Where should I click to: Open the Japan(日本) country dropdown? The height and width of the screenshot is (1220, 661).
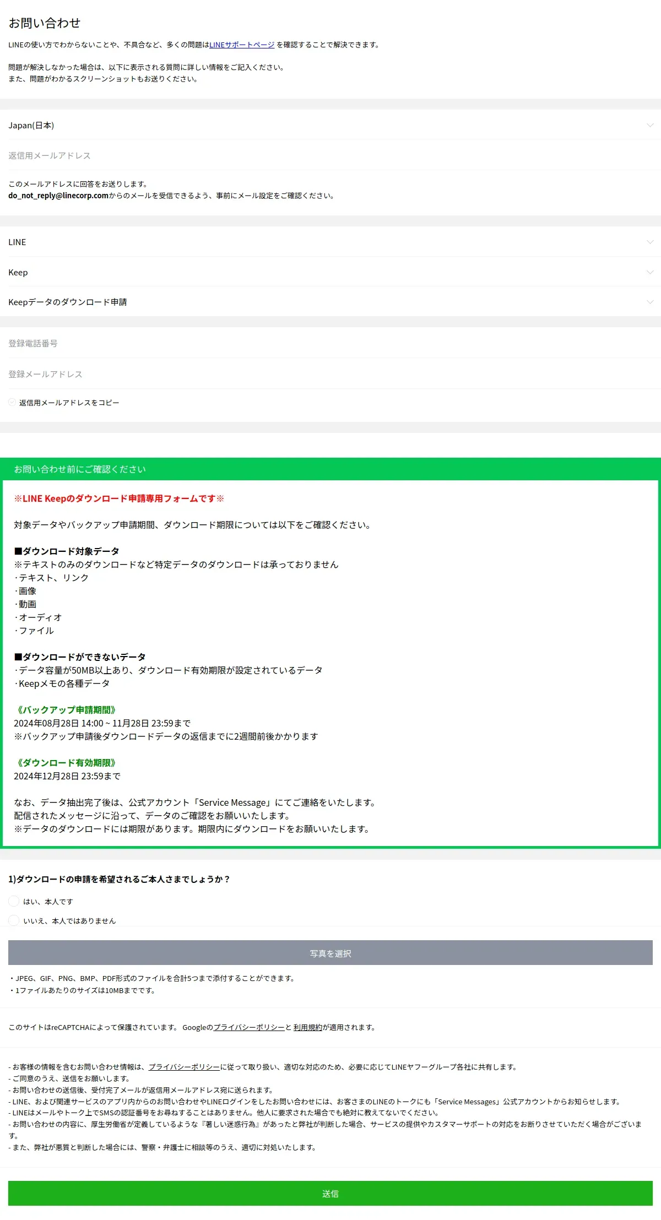[330, 125]
